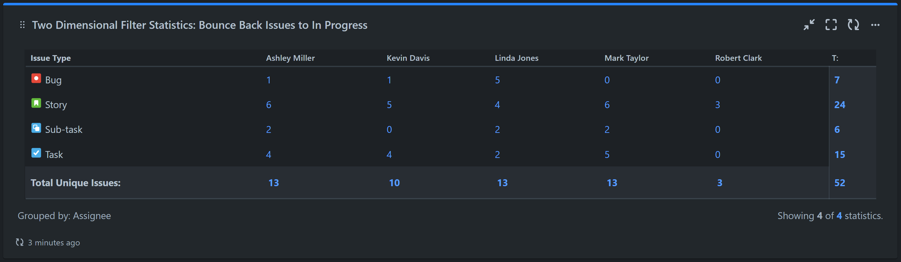Click the small refresh icon near the timestamp
Image resolution: width=901 pixels, height=262 pixels.
pyautogui.click(x=19, y=242)
